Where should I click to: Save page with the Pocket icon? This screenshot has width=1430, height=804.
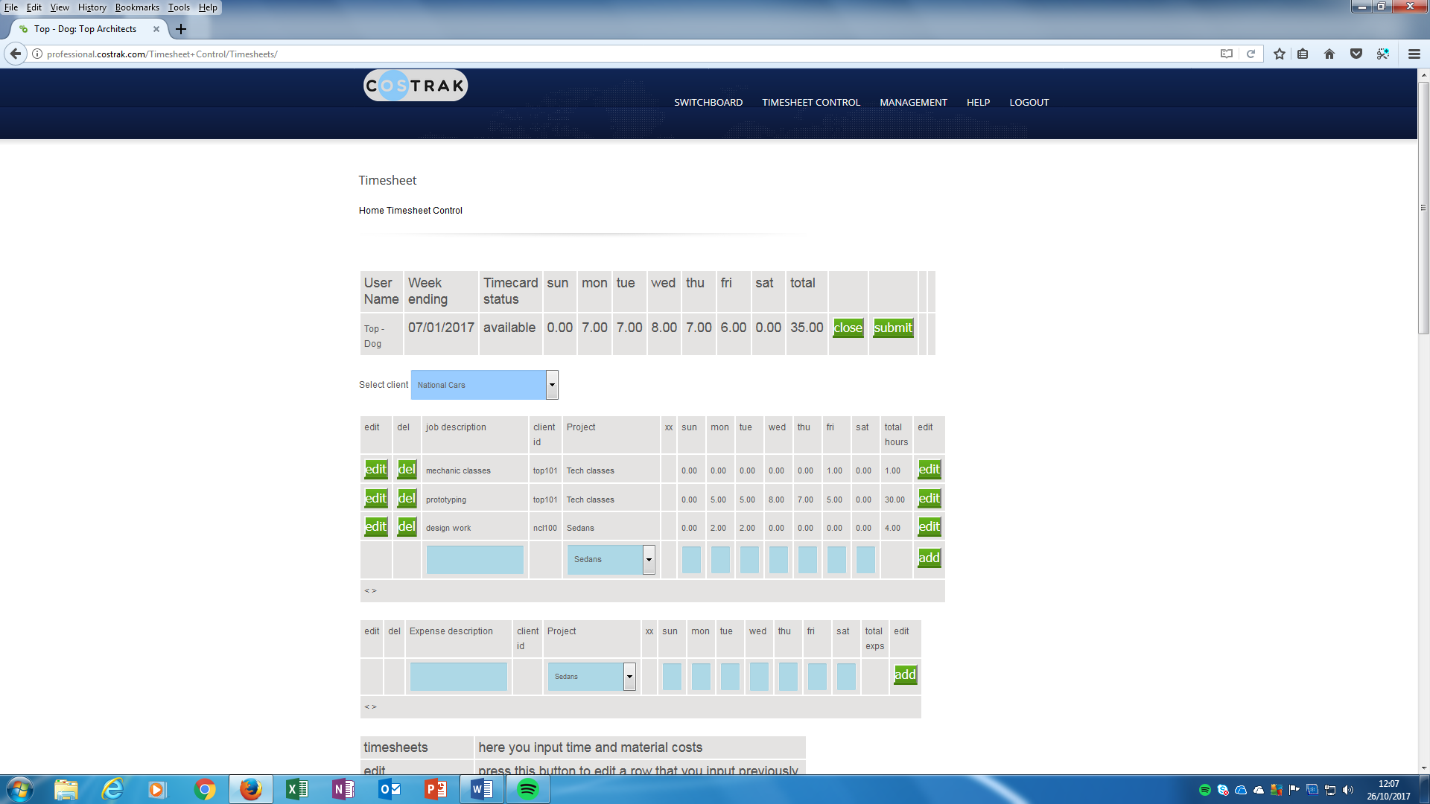1356,54
